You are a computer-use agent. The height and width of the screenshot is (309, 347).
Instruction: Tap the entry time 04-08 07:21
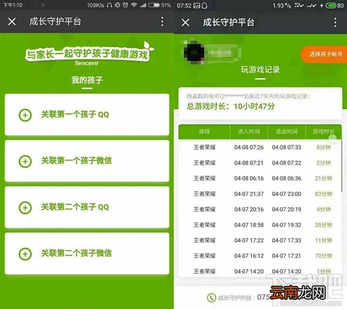249,163
